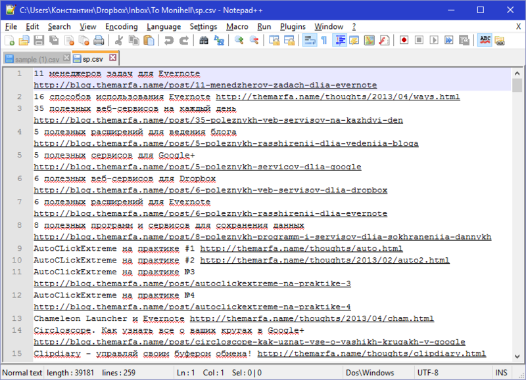The height and width of the screenshot is (380, 526).
Task: Open the Plugins menu
Action: pos(293,26)
